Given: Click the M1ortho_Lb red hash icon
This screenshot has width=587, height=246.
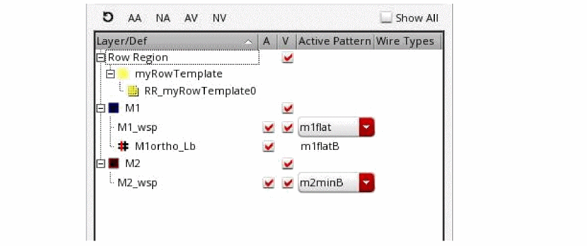Looking at the screenshot, I should (x=123, y=146).
